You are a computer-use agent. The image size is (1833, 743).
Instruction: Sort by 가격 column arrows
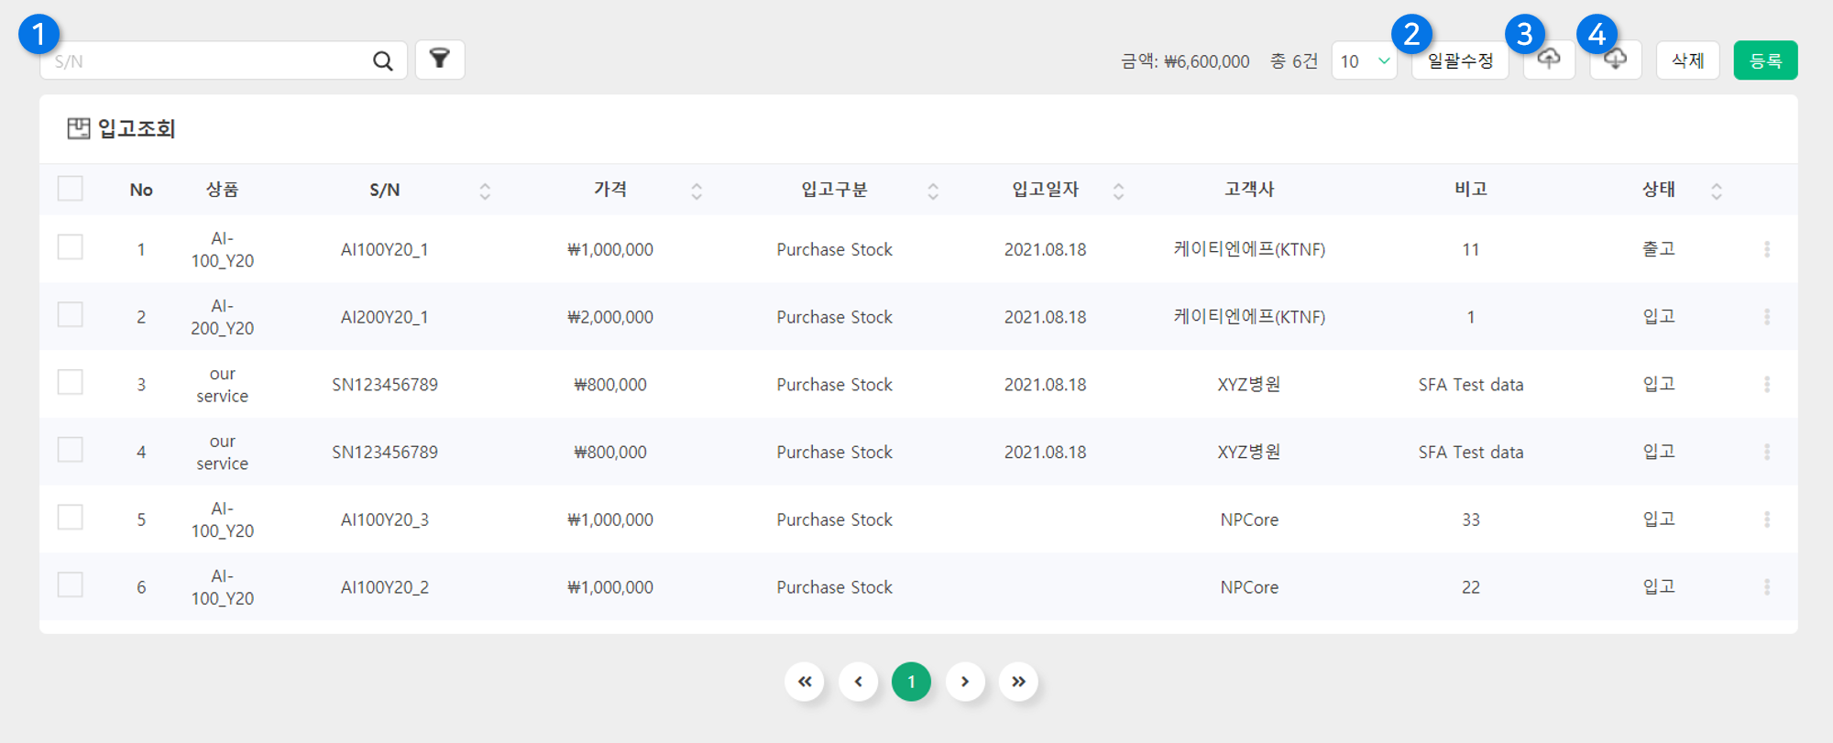click(x=697, y=191)
